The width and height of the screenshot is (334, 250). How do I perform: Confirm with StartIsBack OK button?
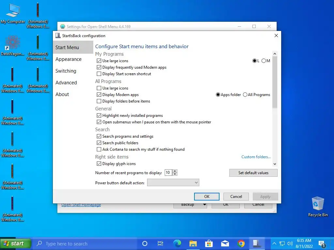click(x=206, y=197)
